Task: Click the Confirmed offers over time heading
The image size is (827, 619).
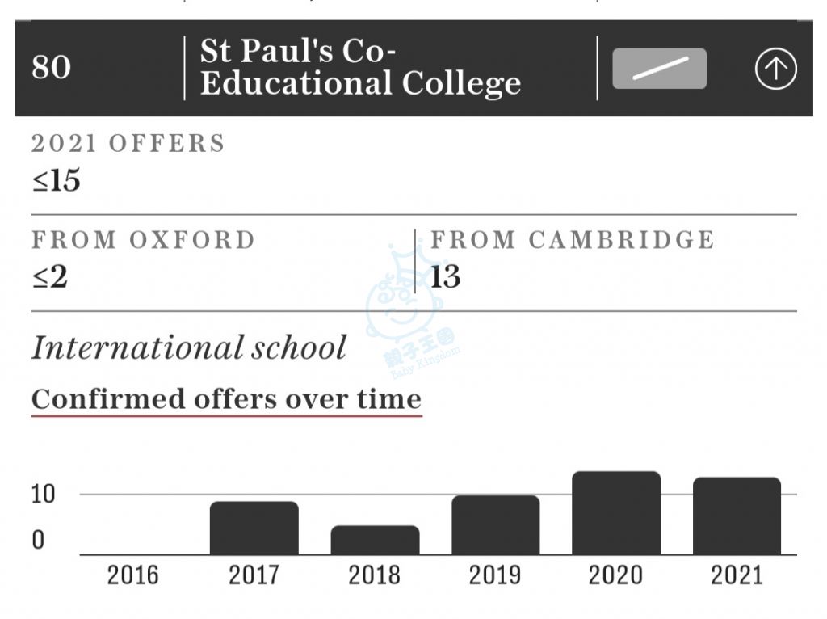Action: pyautogui.click(x=227, y=399)
